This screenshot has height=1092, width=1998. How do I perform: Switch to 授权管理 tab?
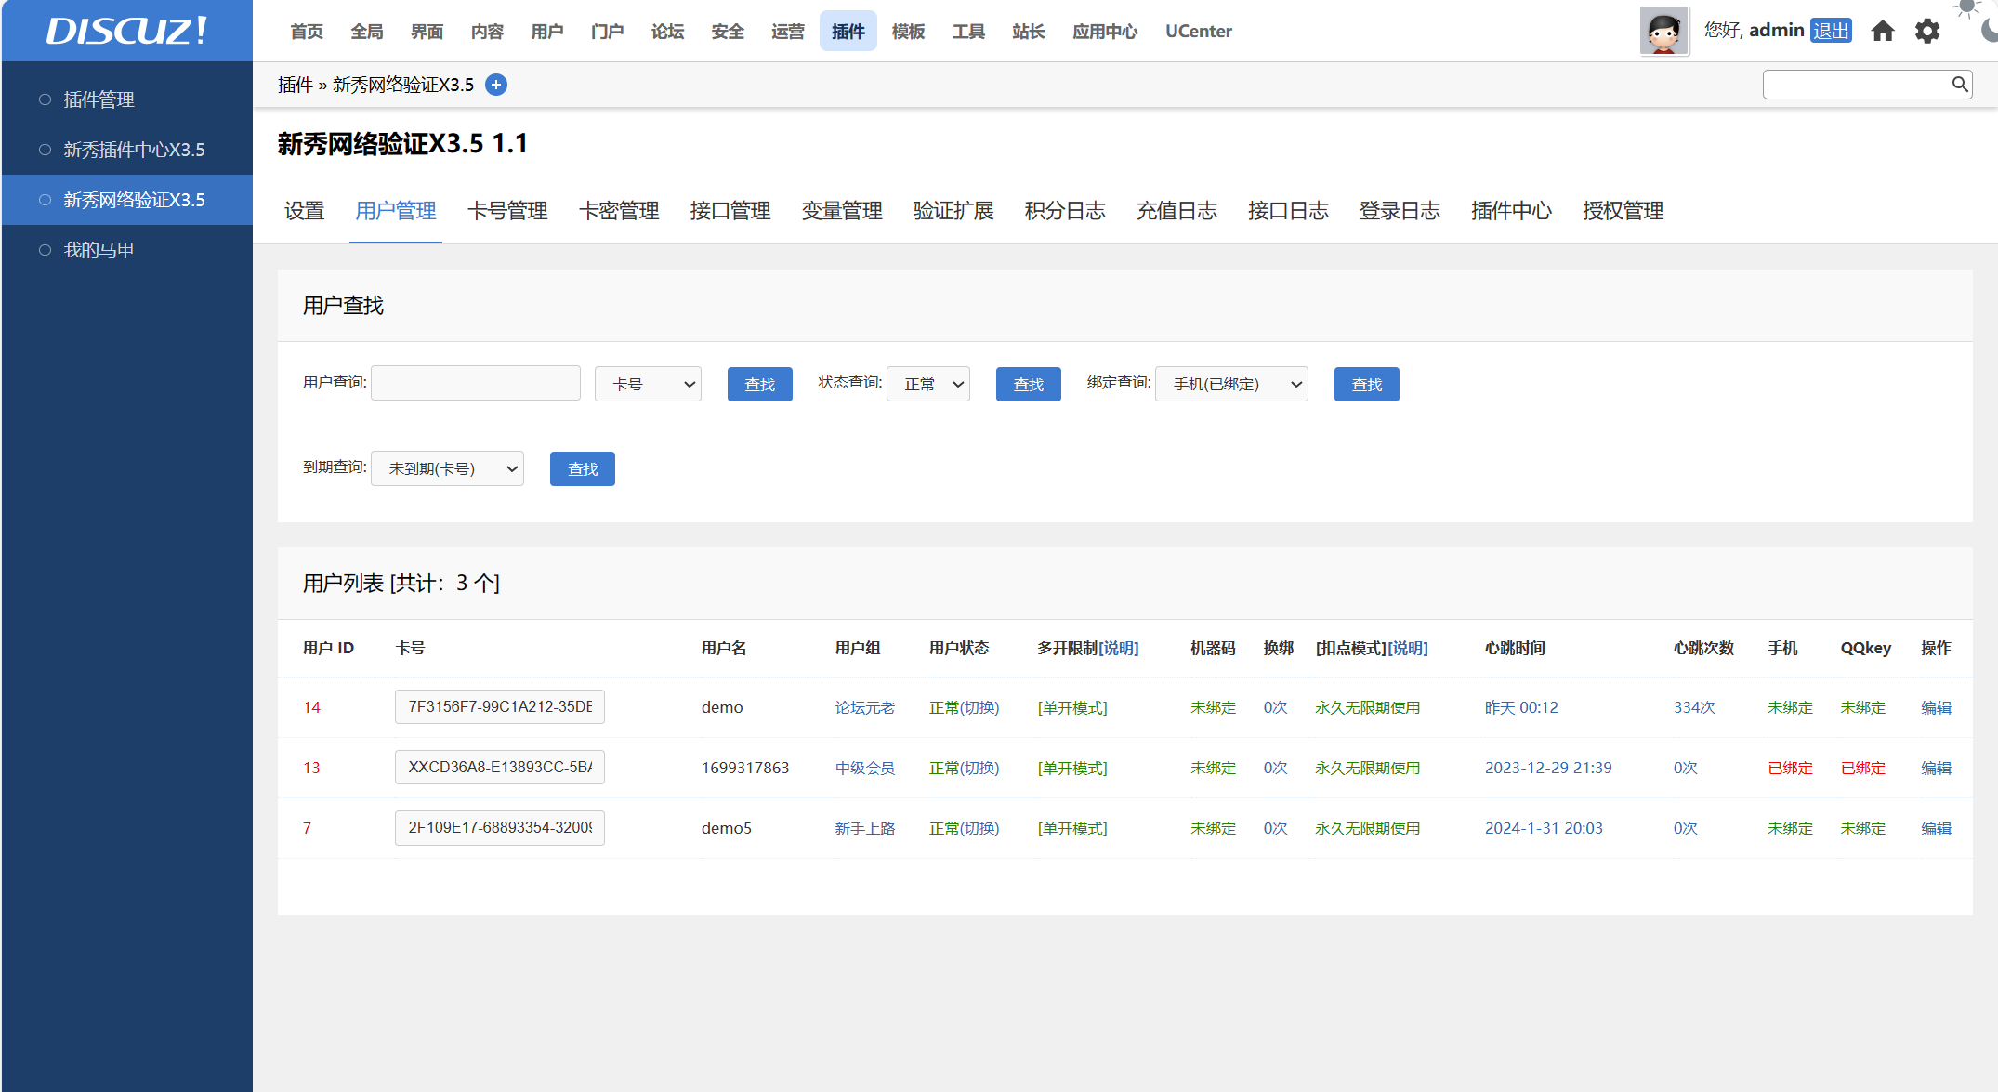(x=1623, y=211)
